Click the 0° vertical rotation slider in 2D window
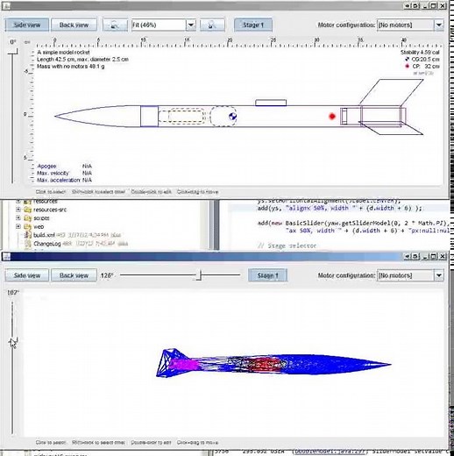This screenshot has width=454, height=456. pyautogui.click(x=12, y=53)
